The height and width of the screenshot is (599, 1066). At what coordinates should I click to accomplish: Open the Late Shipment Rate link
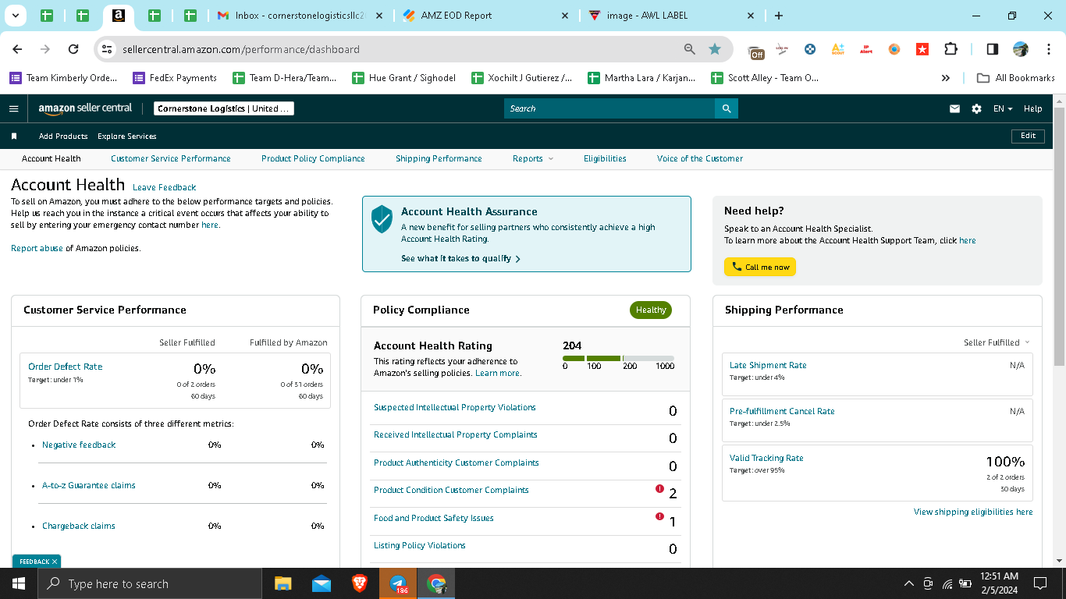pos(768,365)
